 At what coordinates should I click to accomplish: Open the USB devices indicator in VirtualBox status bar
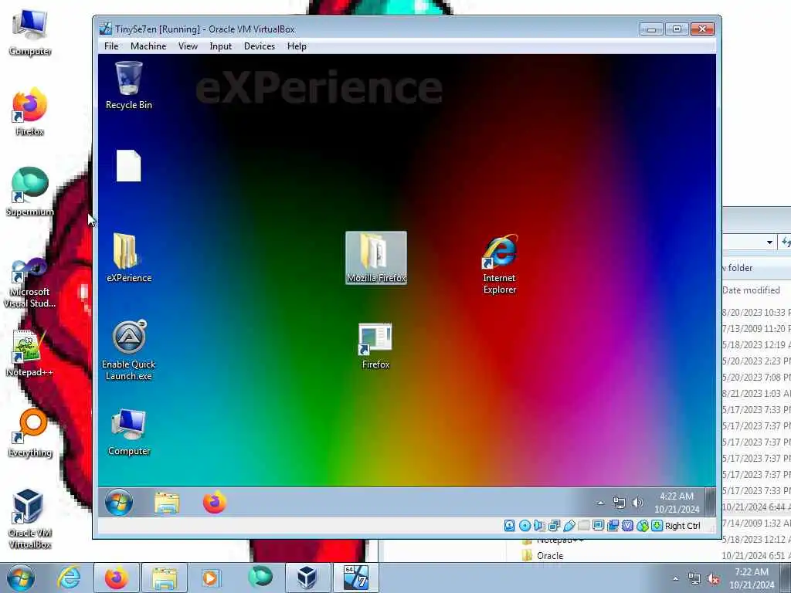click(569, 526)
